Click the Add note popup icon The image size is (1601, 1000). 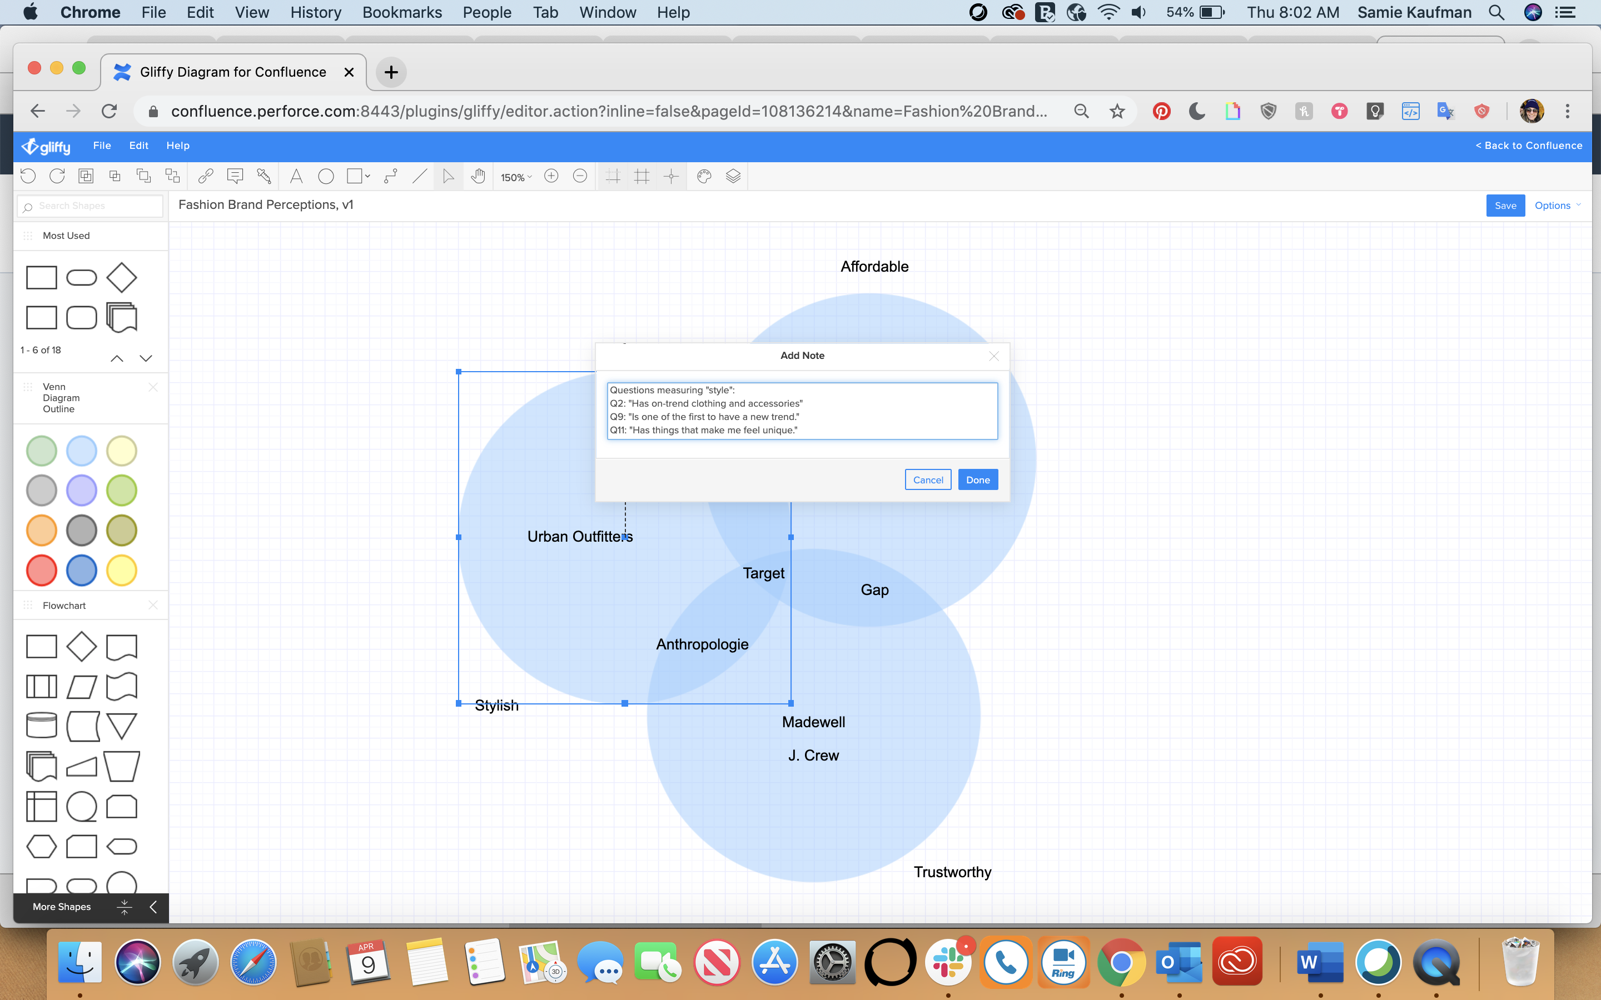(235, 176)
